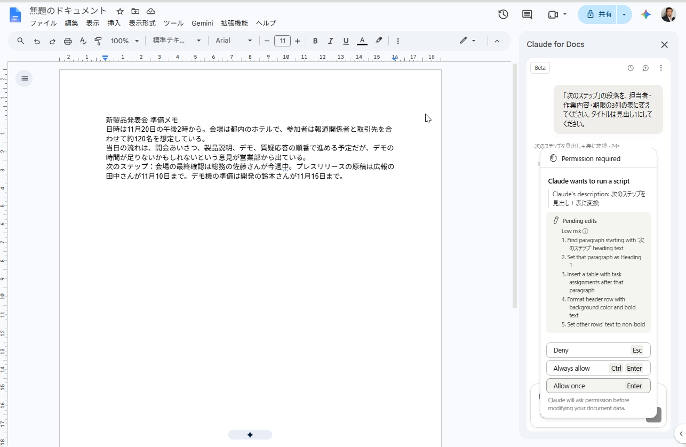
Task: Check cloud save status icon
Action: pyautogui.click(x=151, y=11)
